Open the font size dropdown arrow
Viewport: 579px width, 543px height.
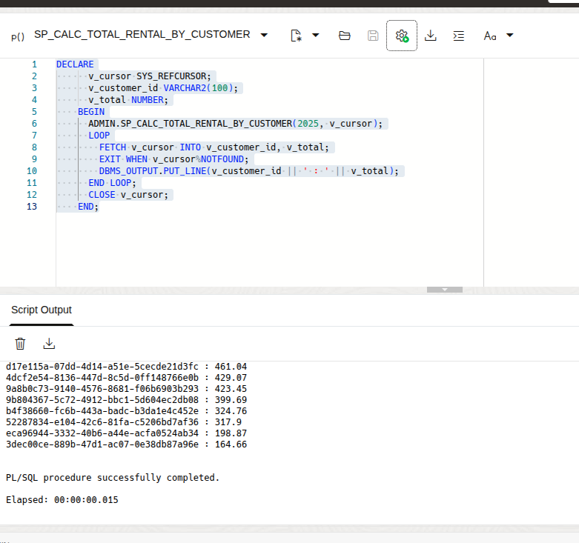point(510,36)
